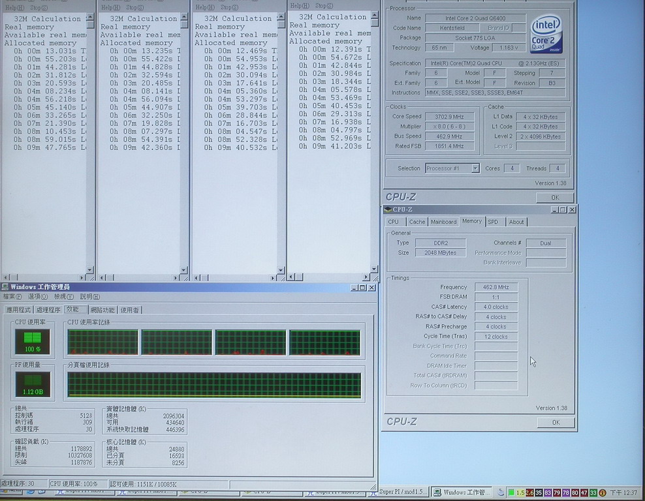The height and width of the screenshot is (501, 645).
Task: Click the PF usage meter showing 1.12 GB
Action: point(33,384)
